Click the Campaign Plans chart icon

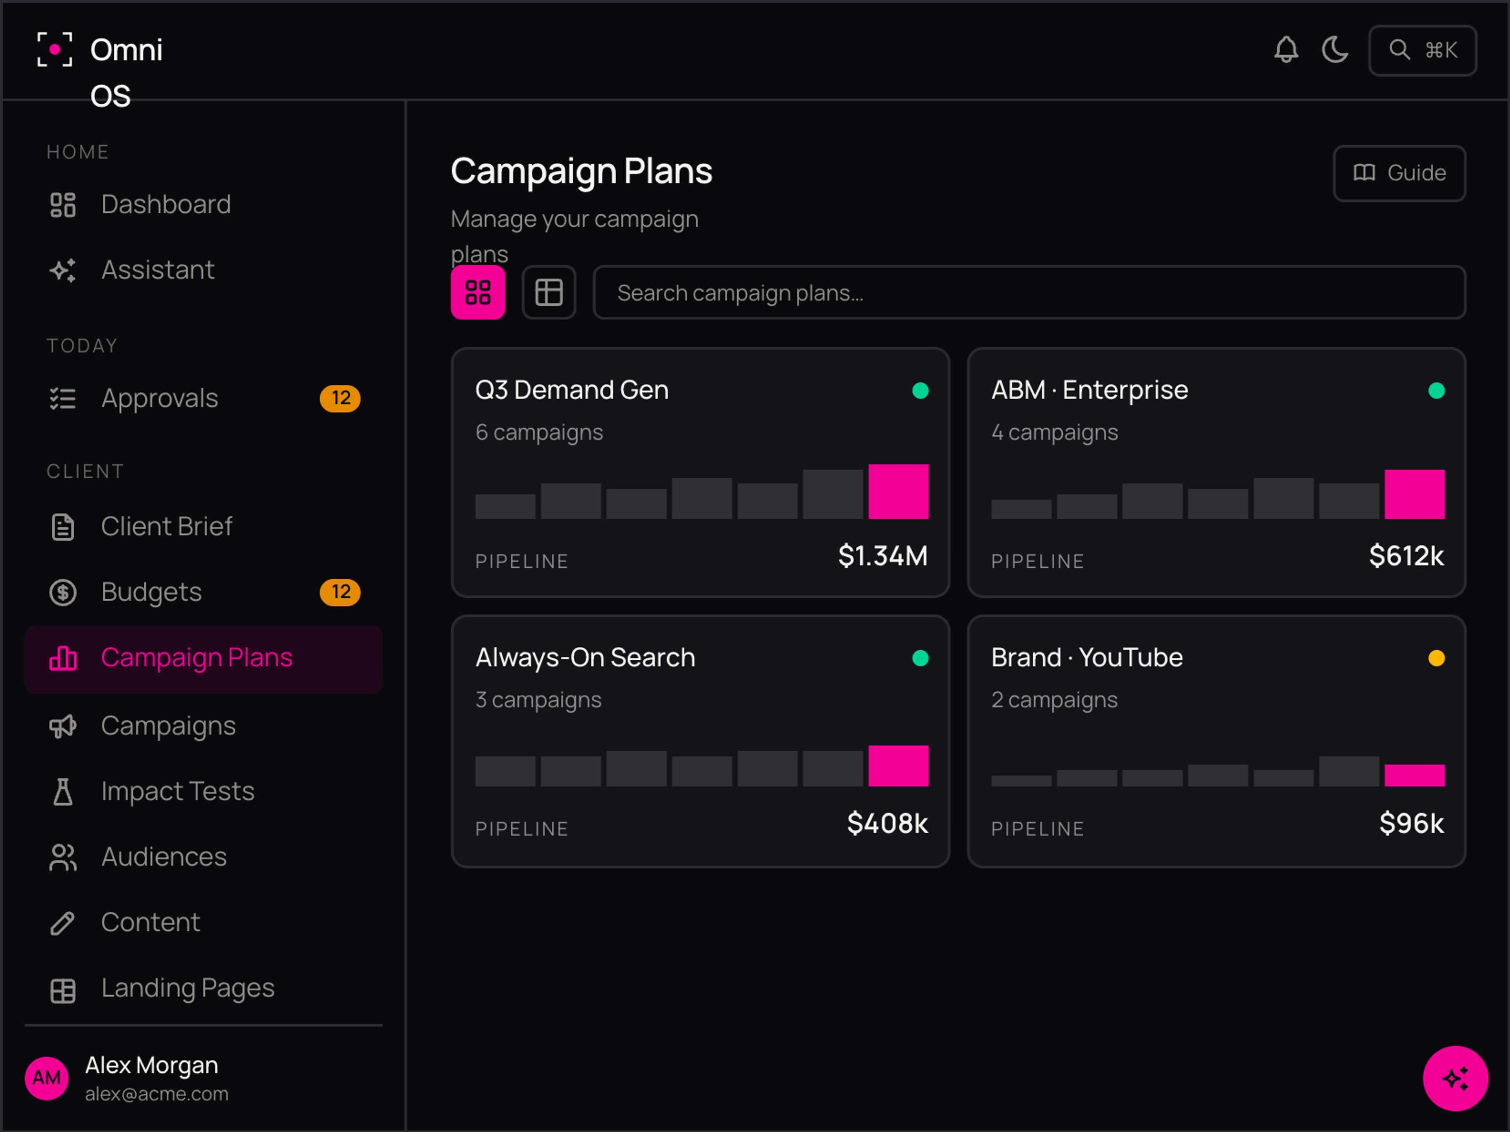click(x=63, y=658)
